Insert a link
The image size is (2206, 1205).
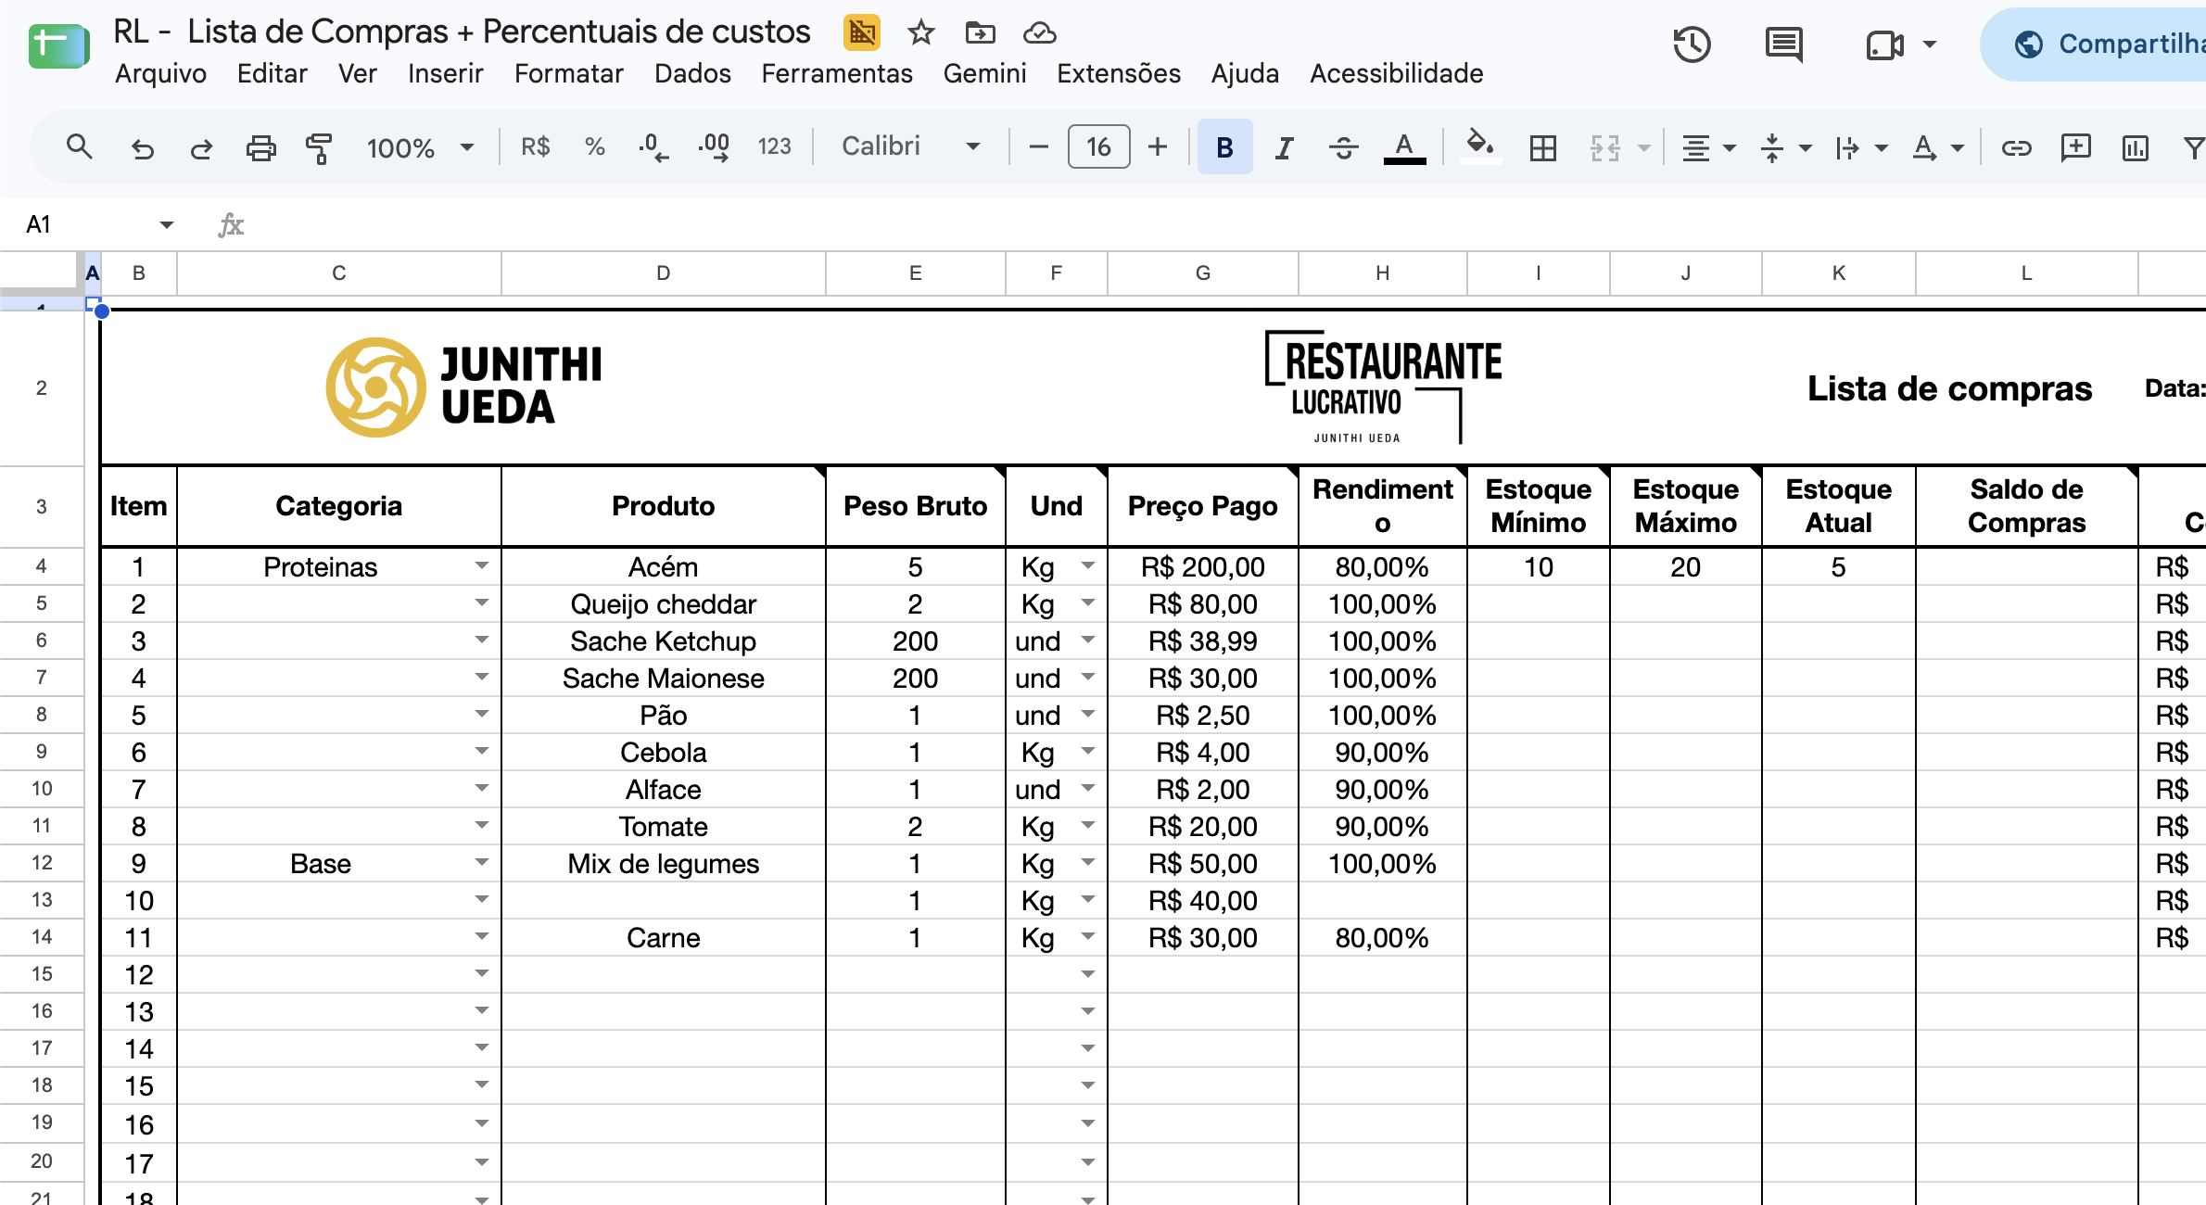(2016, 147)
